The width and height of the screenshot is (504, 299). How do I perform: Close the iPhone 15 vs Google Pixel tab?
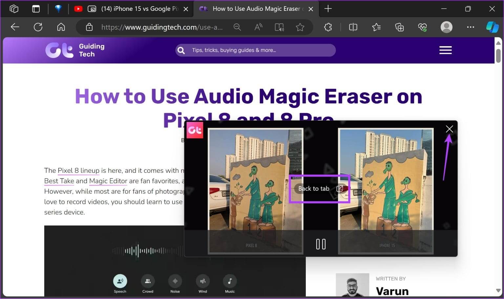tap(186, 9)
